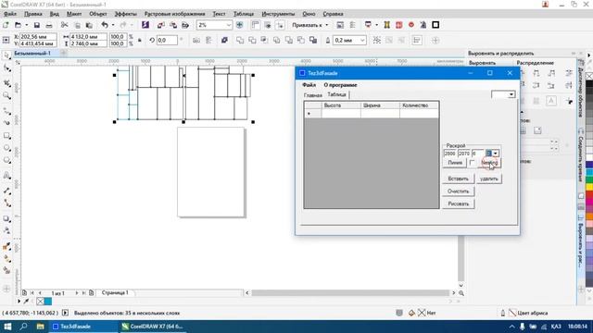Open the dropdown at top-right of Tez3dFasade

pyautogui.click(x=511, y=94)
